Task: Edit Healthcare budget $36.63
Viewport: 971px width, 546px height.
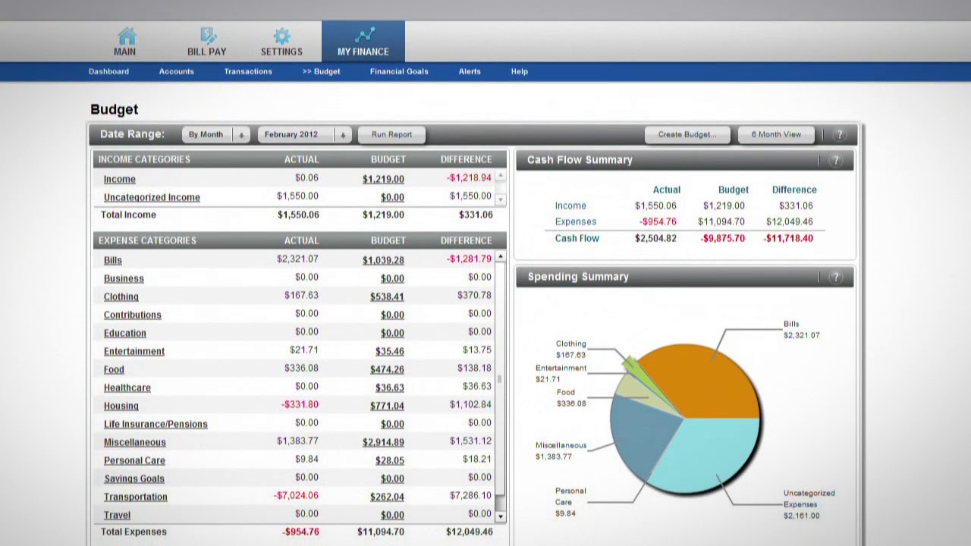Action: pyautogui.click(x=390, y=388)
